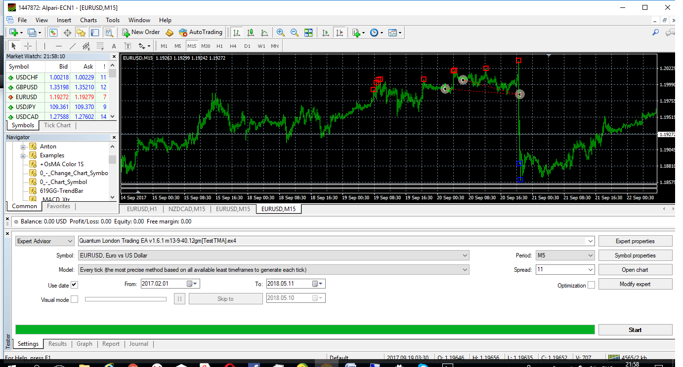Expand the Examples folder in Navigator
This screenshot has width=683, height=367.
23,155
